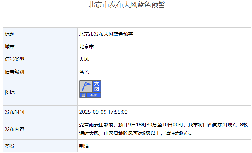This screenshot has width=252, height=153.
Task: Click the 发布内容 label cell
Action: pyautogui.click(x=40, y=129)
